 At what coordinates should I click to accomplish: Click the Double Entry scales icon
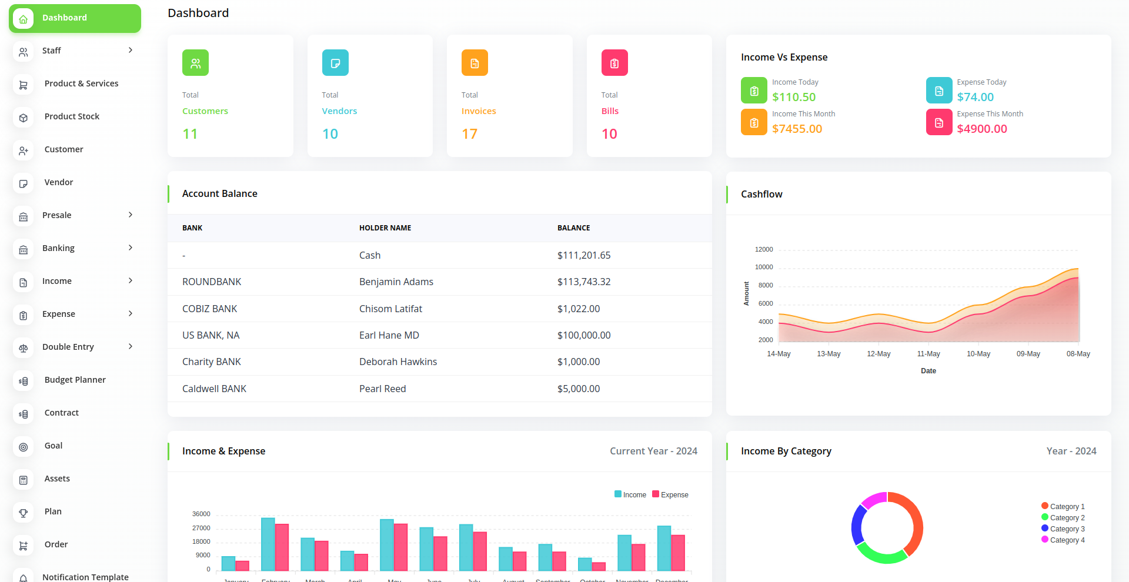(x=23, y=348)
